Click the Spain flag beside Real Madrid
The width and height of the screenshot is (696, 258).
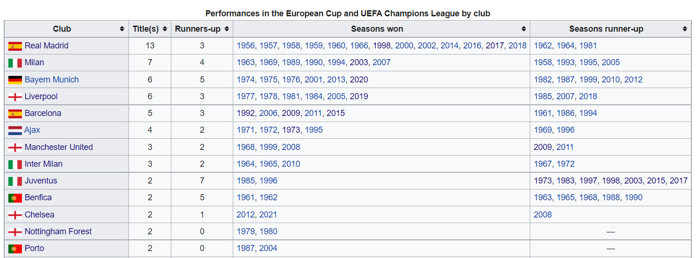point(15,46)
